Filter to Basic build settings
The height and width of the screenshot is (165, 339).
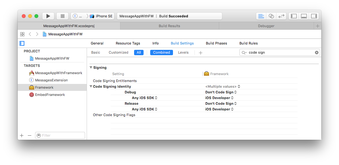click(96, 52)
